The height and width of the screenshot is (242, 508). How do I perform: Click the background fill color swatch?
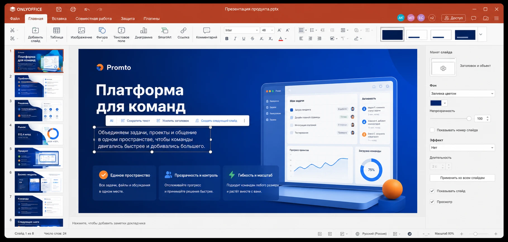pos(436,103)
